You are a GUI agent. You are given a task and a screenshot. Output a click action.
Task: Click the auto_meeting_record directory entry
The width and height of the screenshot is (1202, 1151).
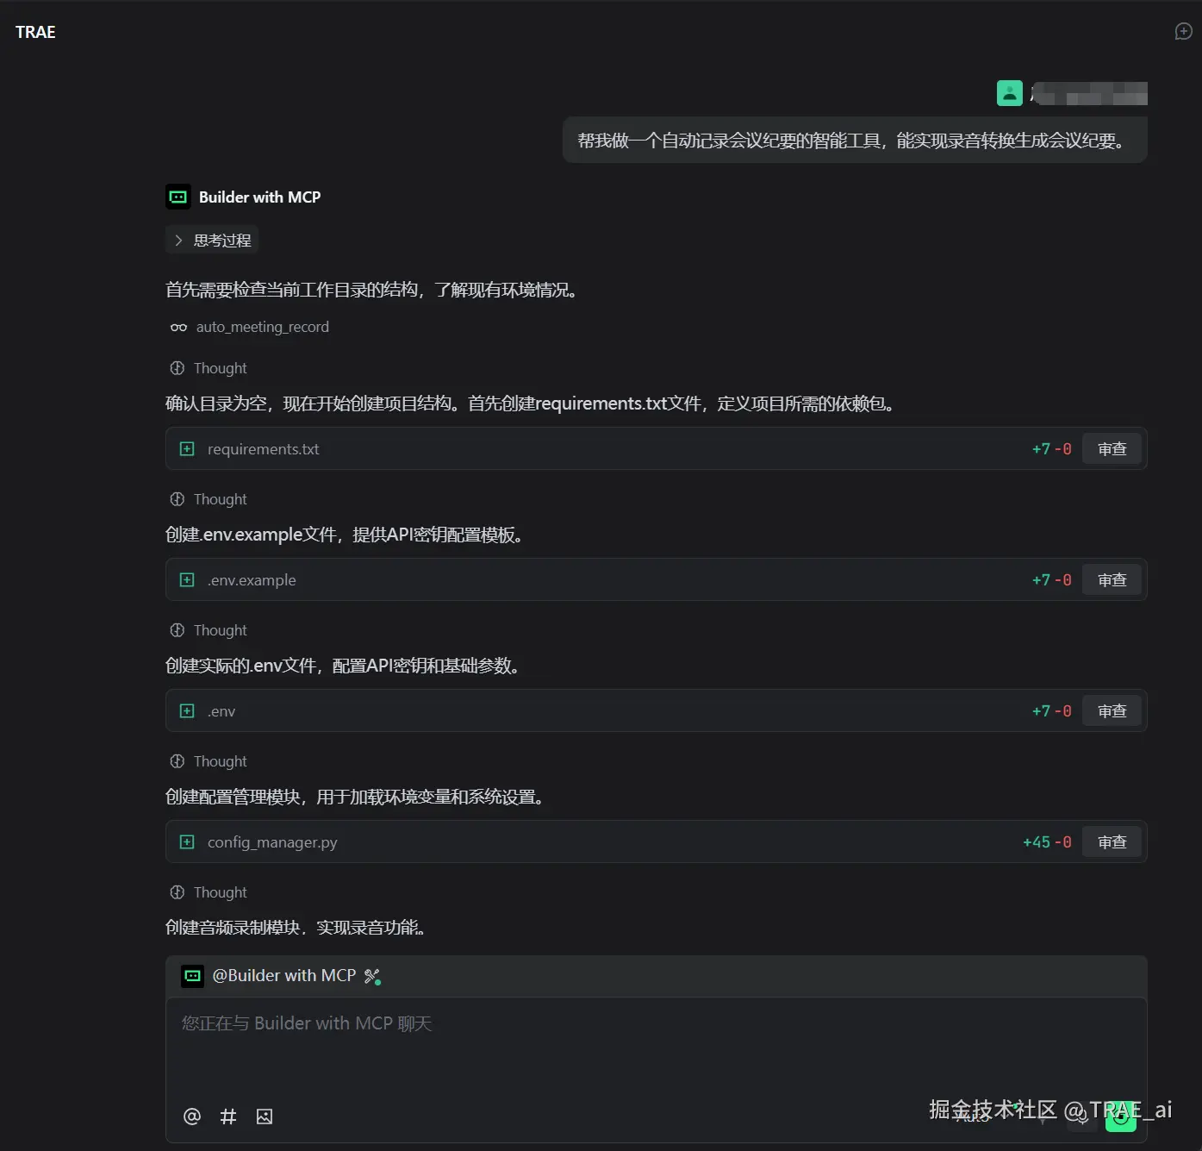pos(262,327)
